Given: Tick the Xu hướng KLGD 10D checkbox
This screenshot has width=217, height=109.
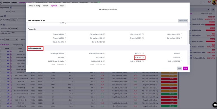Looking at the screenshot, I should (x=65, y=54).
